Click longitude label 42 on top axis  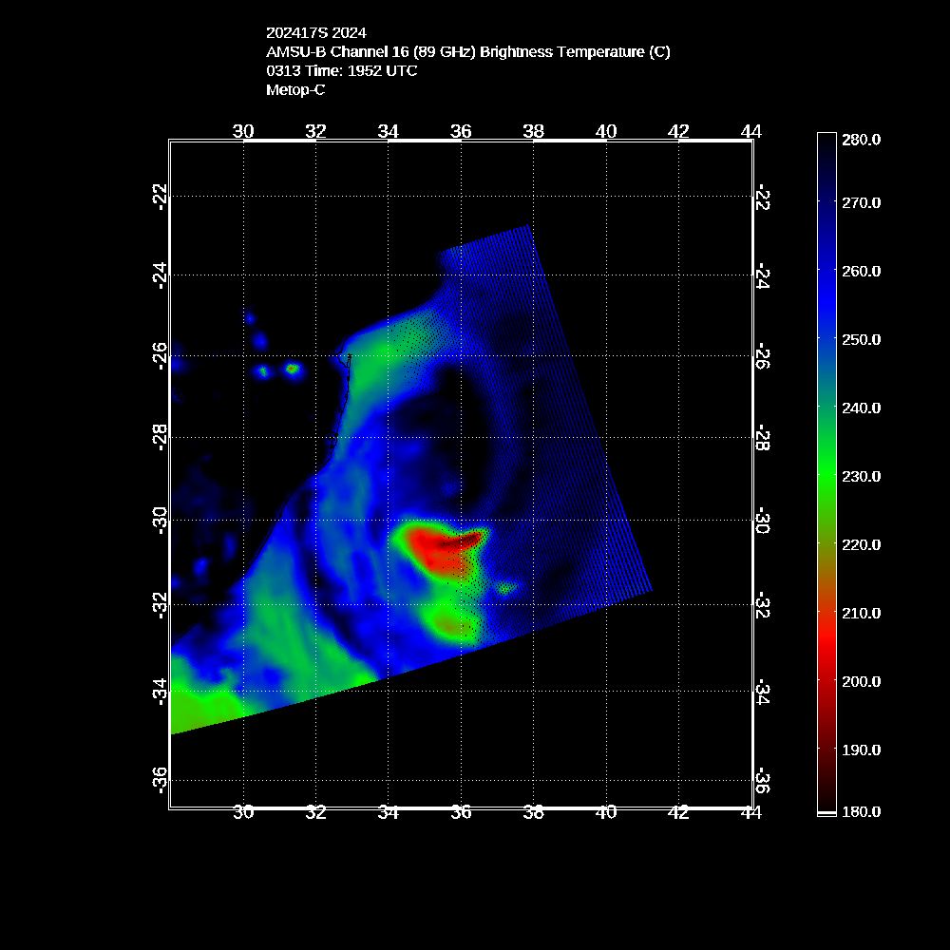click(x=678, y=131)
